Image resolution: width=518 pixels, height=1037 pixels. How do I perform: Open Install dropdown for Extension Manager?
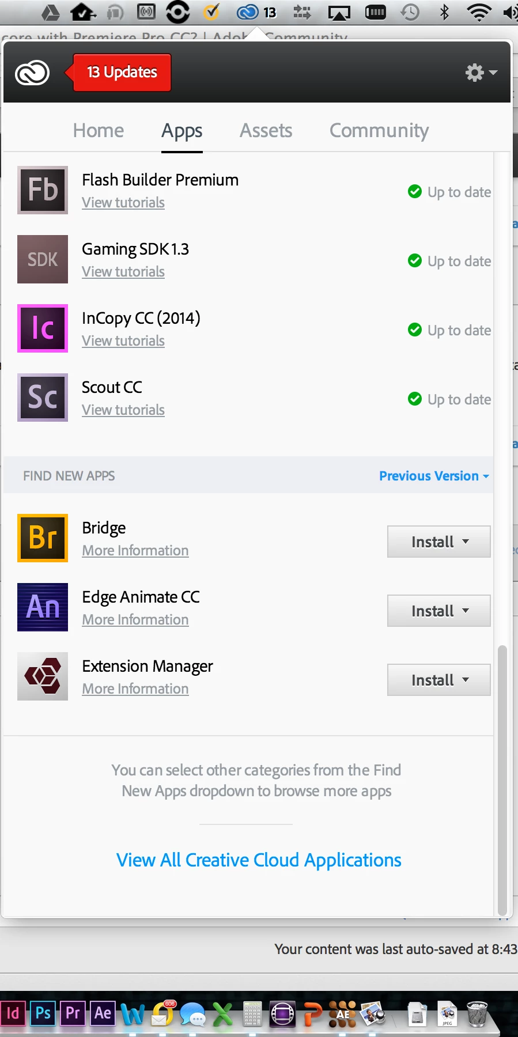439,680
